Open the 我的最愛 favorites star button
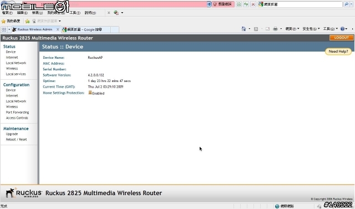Image resolution: width=355 pixels, height=209 pixels. coord(11,21)
